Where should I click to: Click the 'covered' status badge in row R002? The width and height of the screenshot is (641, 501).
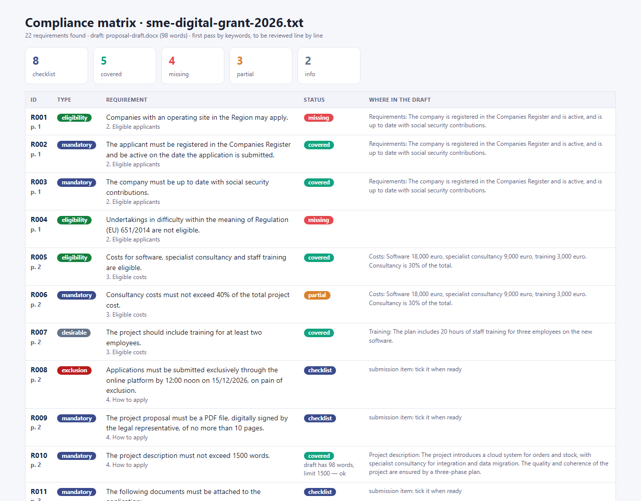click(x=319, y=145)
